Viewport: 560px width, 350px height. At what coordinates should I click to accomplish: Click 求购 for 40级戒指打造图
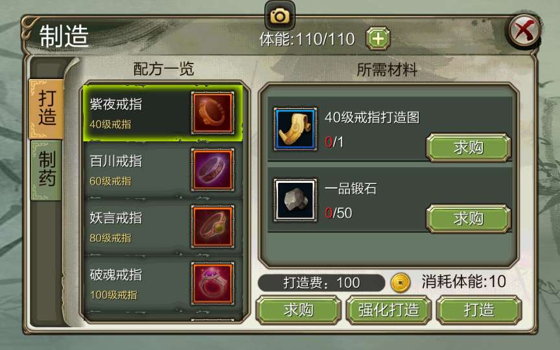pos(469,148)
